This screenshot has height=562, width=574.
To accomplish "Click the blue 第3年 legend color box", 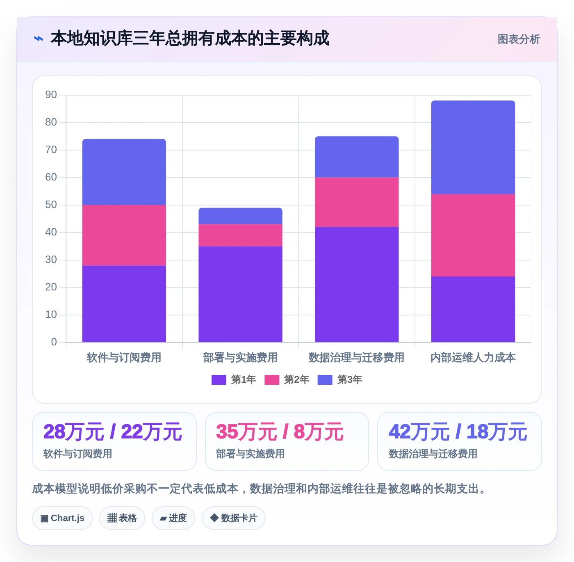I will 325,380.
